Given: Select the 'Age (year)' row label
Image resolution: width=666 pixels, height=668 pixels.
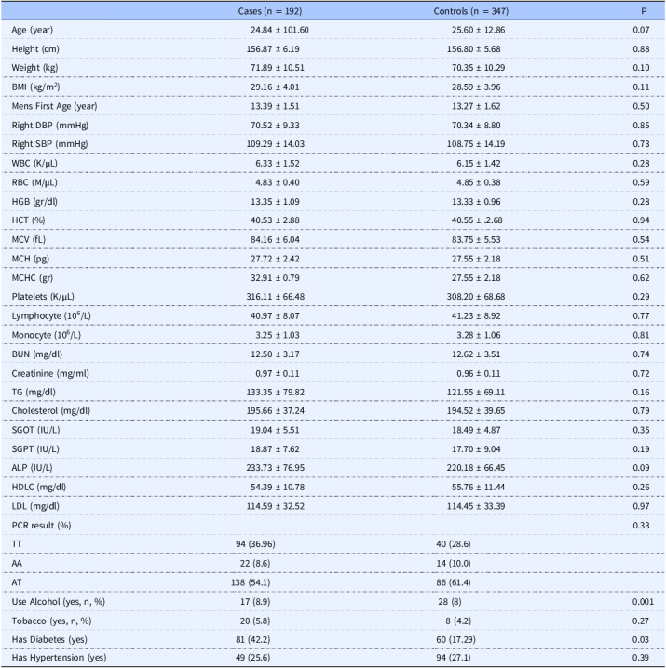Looking at the screenshot, I should tap(34, 31).
